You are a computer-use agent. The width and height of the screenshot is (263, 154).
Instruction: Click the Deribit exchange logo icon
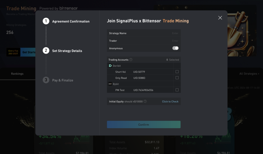(x=110, y=66)
